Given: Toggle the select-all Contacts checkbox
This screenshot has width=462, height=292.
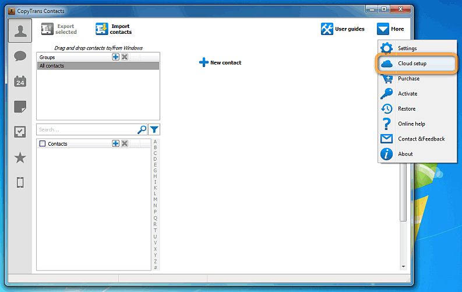Looking at the screenshot, I should (x=42, y=143).
